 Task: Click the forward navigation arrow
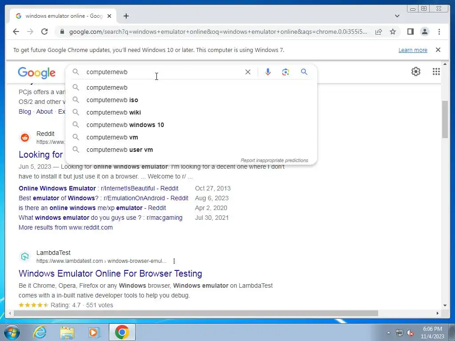point(30,32)
